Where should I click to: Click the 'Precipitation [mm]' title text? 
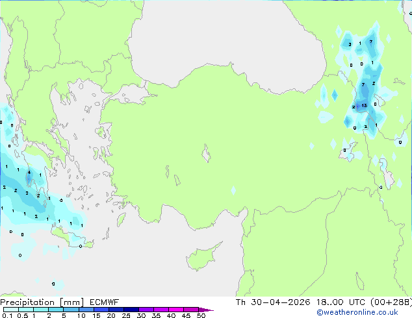[42, 302]
